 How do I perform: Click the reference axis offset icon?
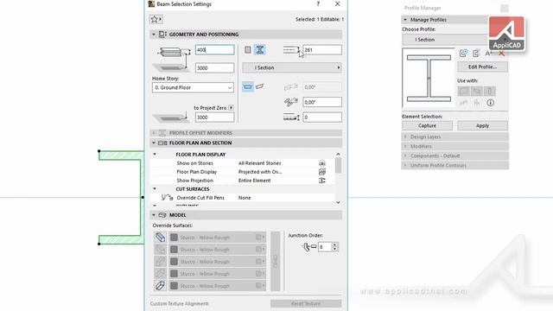pos(291,117)
